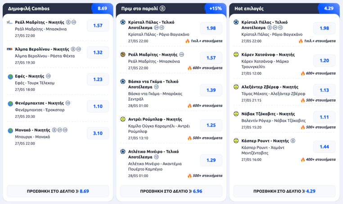Viewport: 343px width, 204px height.
Task: Open match Άλμπα Βερολίνου - Ράστα Φέχτα
Action: pos(45,56)
